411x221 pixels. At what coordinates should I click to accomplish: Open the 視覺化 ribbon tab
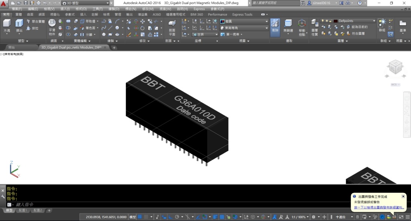(55, 14)
